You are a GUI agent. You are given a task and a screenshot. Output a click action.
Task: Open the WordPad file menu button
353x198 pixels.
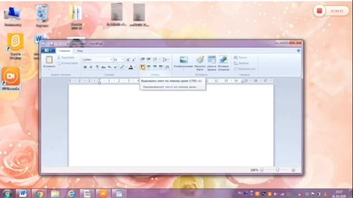(48, 51)
